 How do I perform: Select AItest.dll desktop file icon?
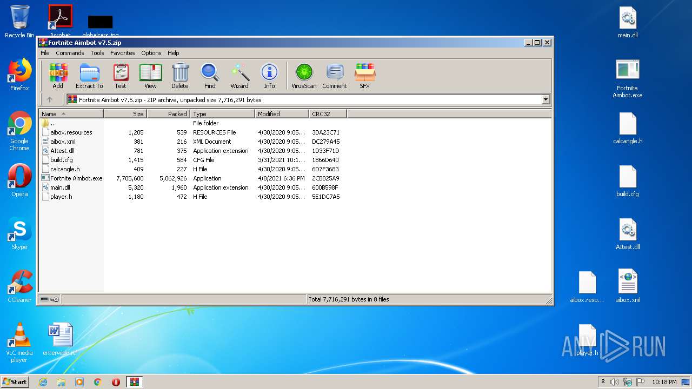628,234
